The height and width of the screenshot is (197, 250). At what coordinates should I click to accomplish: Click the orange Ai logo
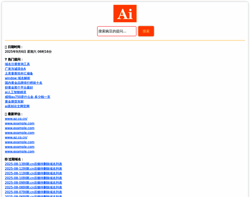125,13
